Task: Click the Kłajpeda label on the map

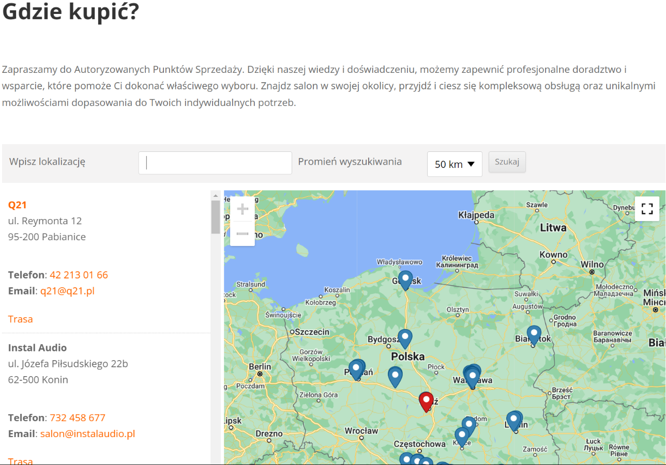Action: click(476, 215)
